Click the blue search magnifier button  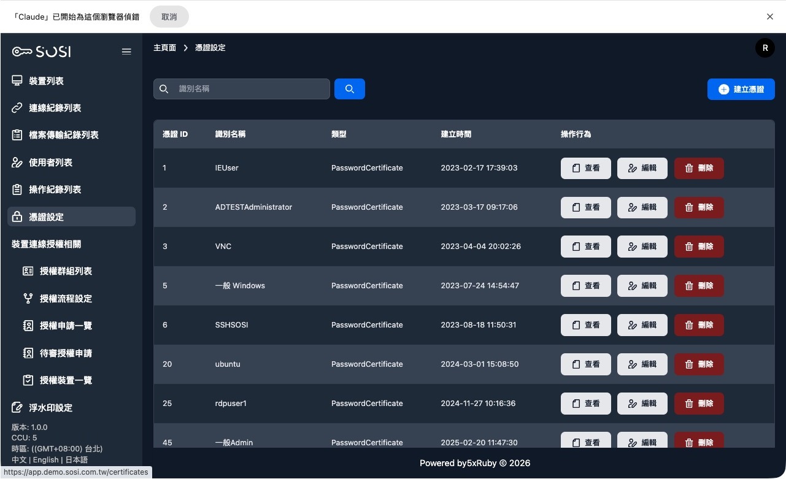tap(350, 89)
